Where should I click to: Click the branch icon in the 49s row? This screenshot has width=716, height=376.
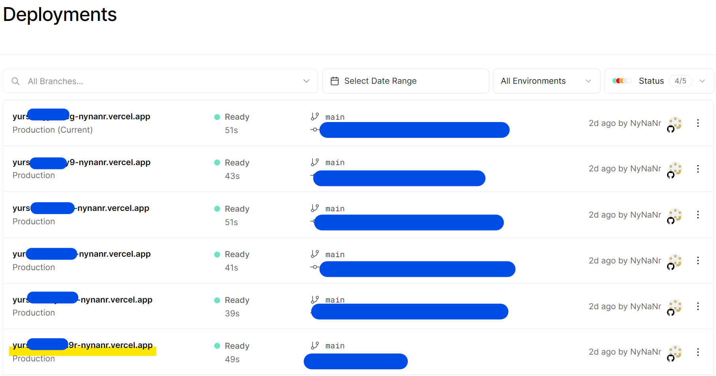tap(315, 346)
